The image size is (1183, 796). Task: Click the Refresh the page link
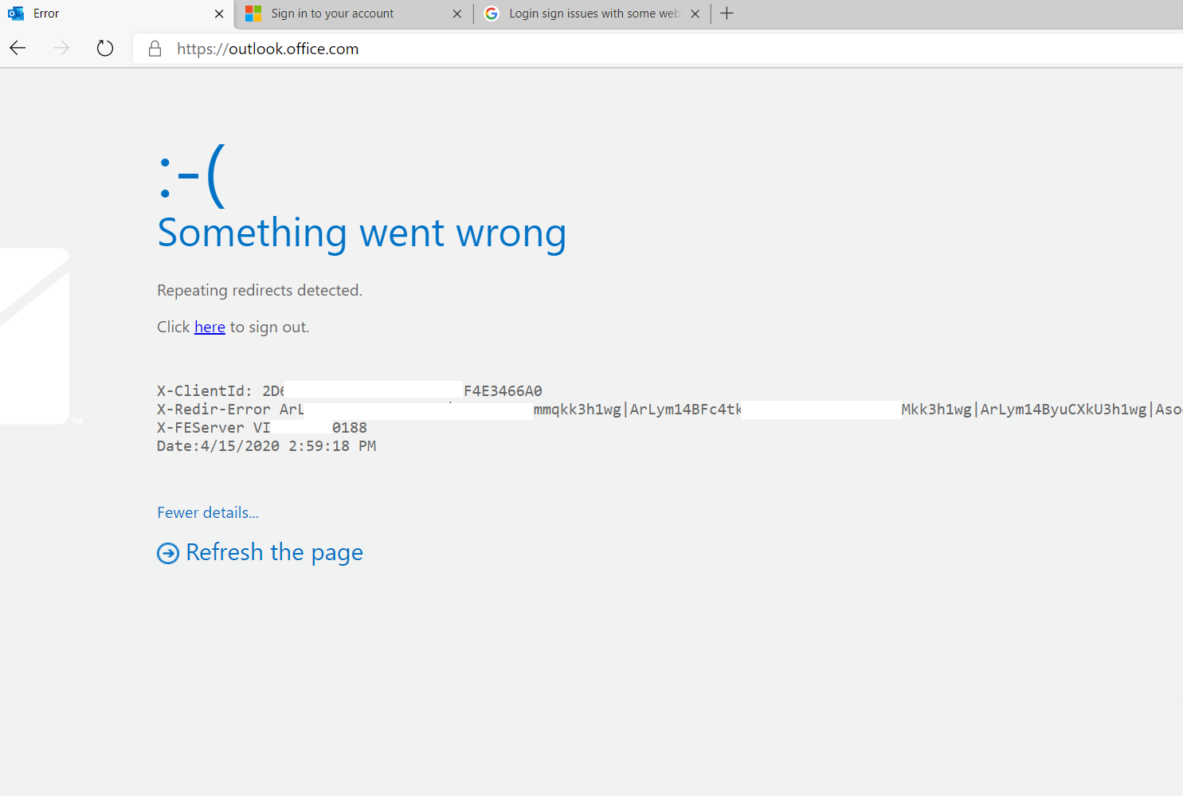274,552
